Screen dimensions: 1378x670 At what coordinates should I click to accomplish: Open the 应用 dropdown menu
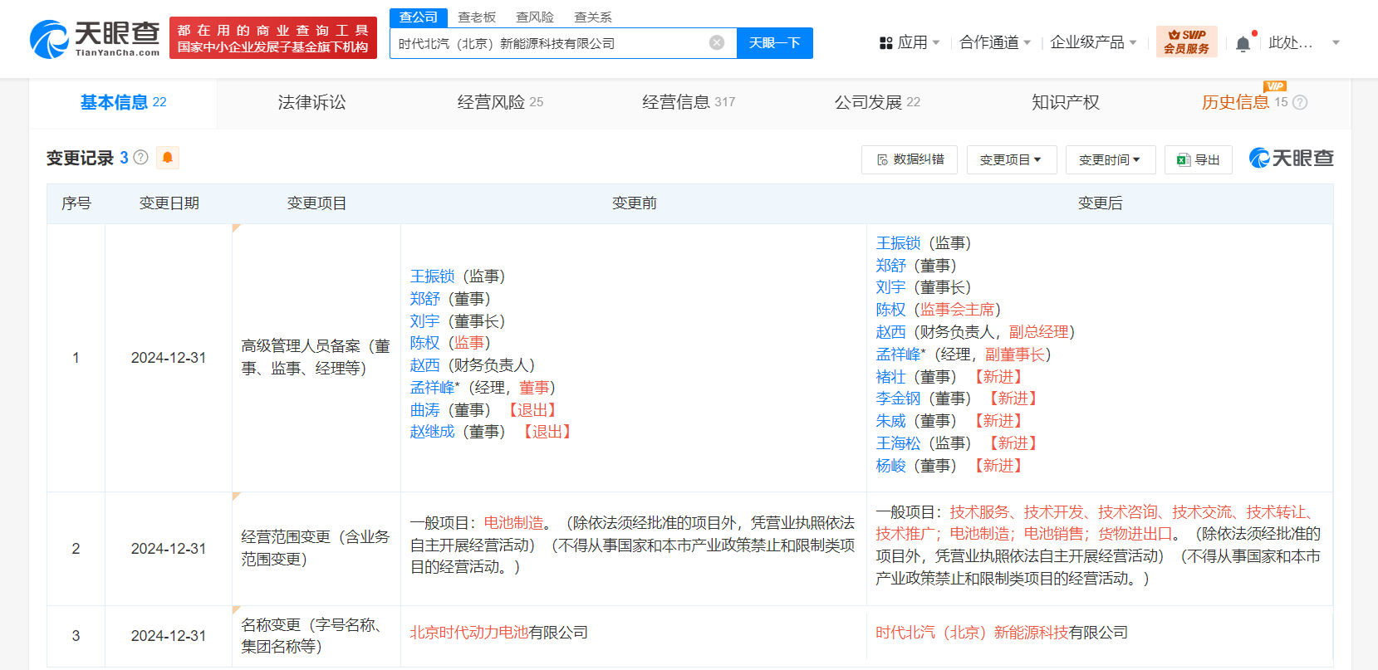pyautogui.click(x=910, y=42)
